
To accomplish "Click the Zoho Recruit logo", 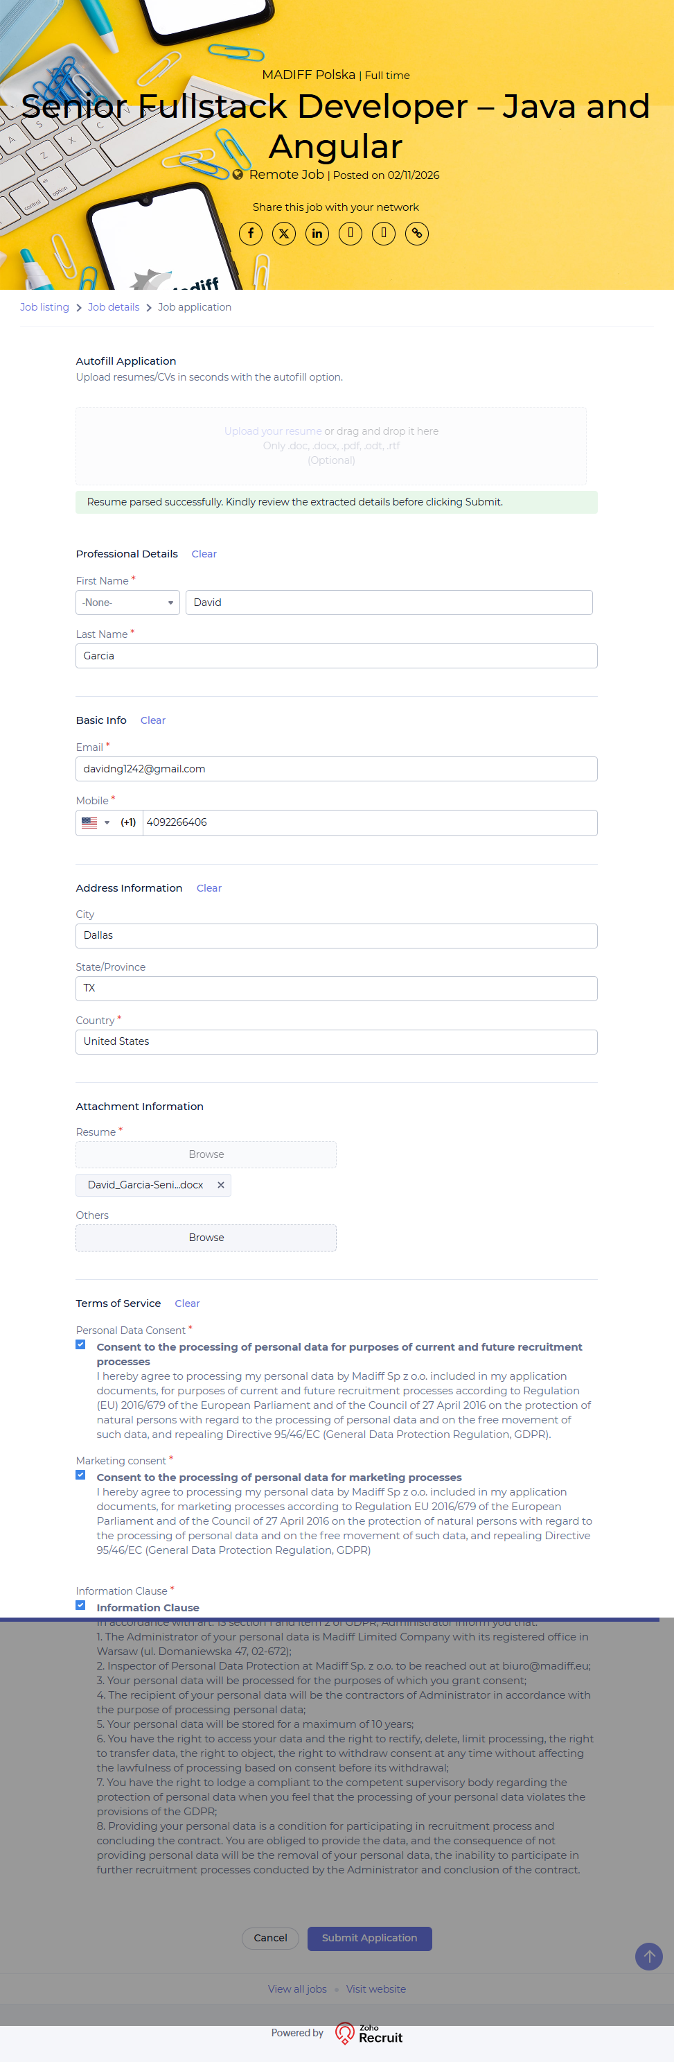I will pyautogui.click(x=369, y=2033).
